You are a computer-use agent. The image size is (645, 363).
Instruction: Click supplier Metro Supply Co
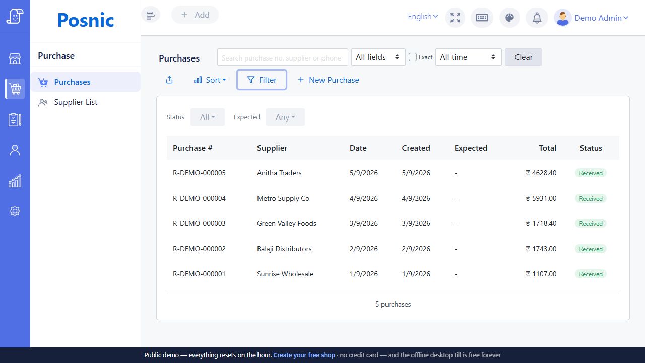[283, 198]
